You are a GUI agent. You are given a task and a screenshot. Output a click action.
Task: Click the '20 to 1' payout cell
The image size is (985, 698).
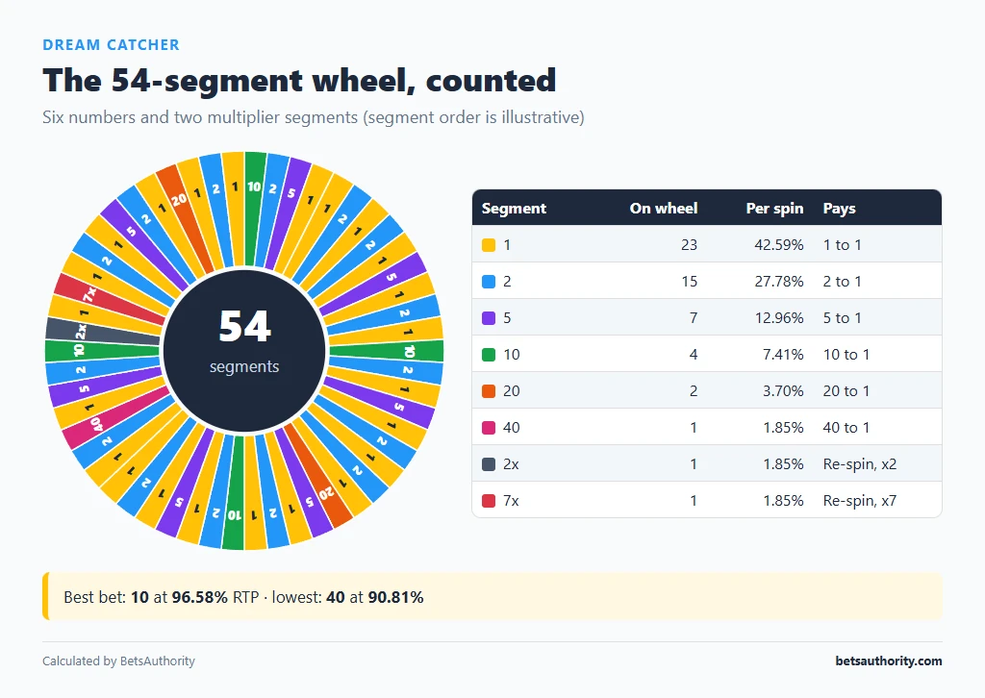click(846, 391)
